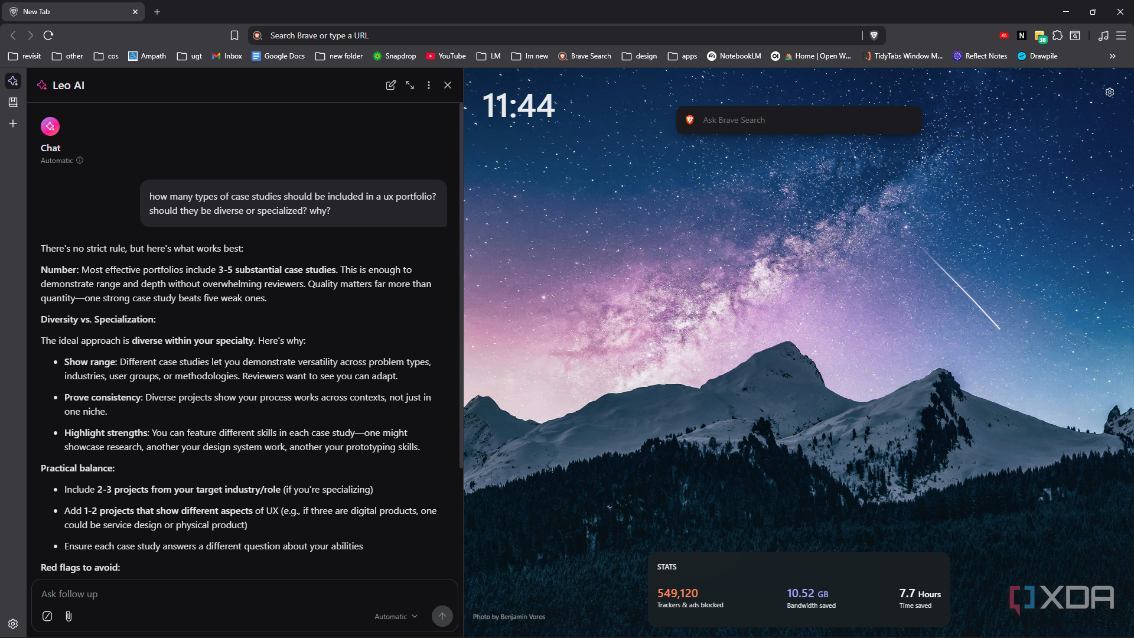Click the chat panel scrollbar
The image size is (1134, 638).
click(x=461, y=287)
